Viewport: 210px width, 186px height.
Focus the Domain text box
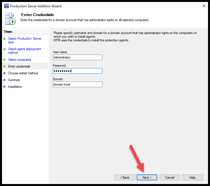(x=78, y=84)
